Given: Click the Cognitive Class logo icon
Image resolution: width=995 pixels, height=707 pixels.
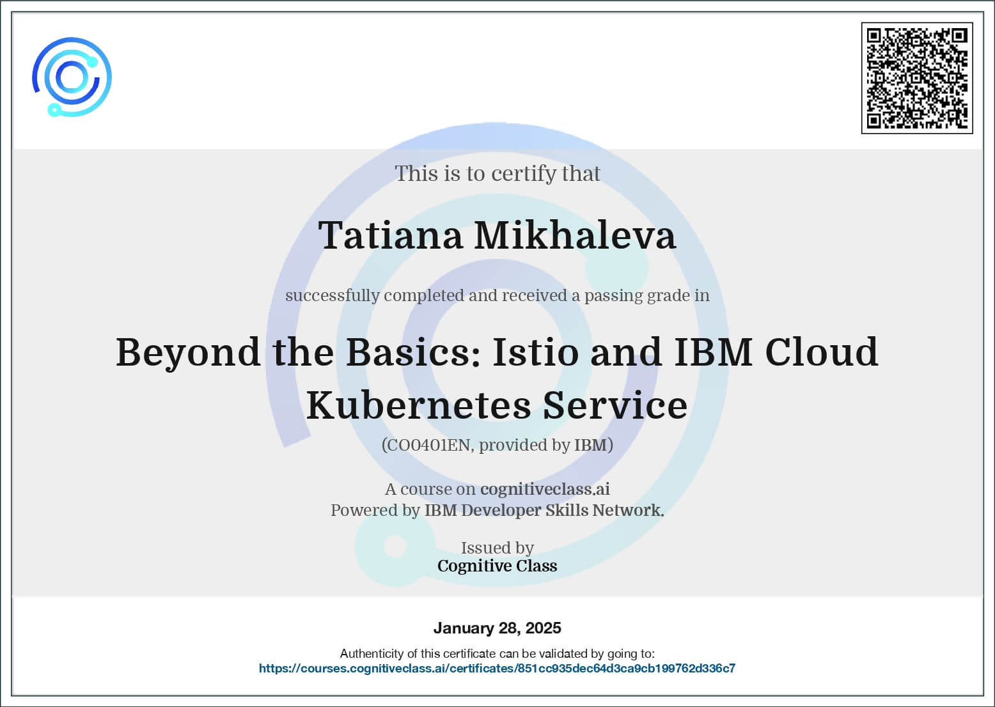Looking at the screenshot, I should click(x=72, y=77).
